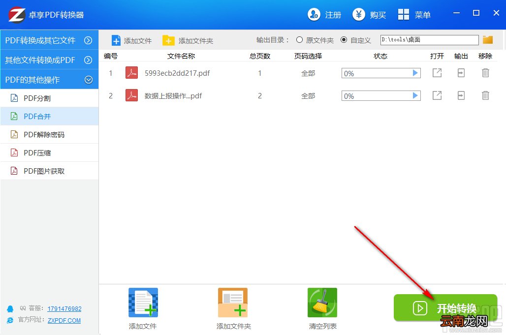Screen dimensions: 506x335
Task: Open the QQ support number 1791476982 link
Action: (64, 308)
